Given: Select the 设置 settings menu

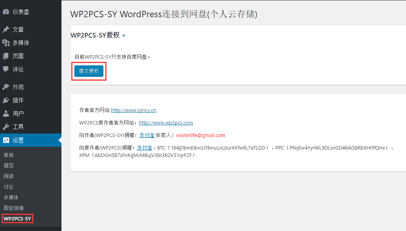Looking at the screenshot, I should click(x=31, y=140).
